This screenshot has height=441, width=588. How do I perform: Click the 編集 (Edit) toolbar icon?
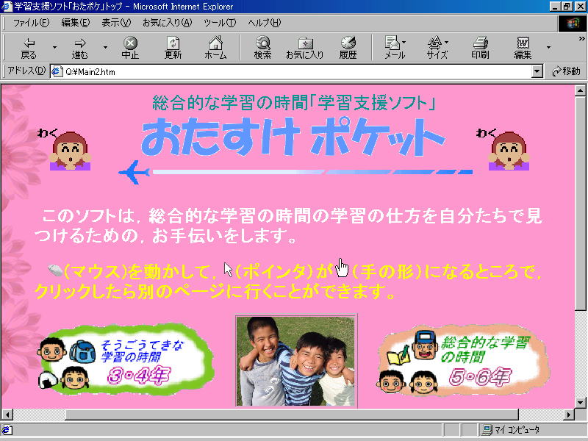(x=523, y=48)
